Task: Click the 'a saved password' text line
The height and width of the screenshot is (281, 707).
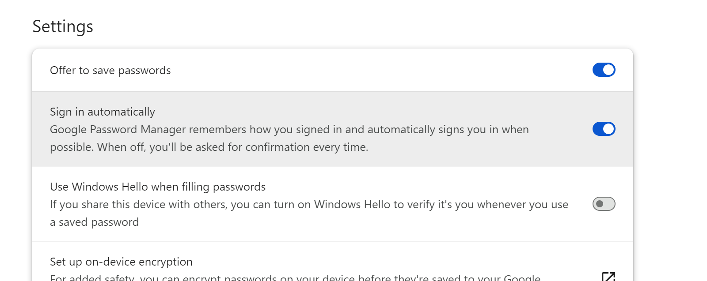Action: [95, 222]
